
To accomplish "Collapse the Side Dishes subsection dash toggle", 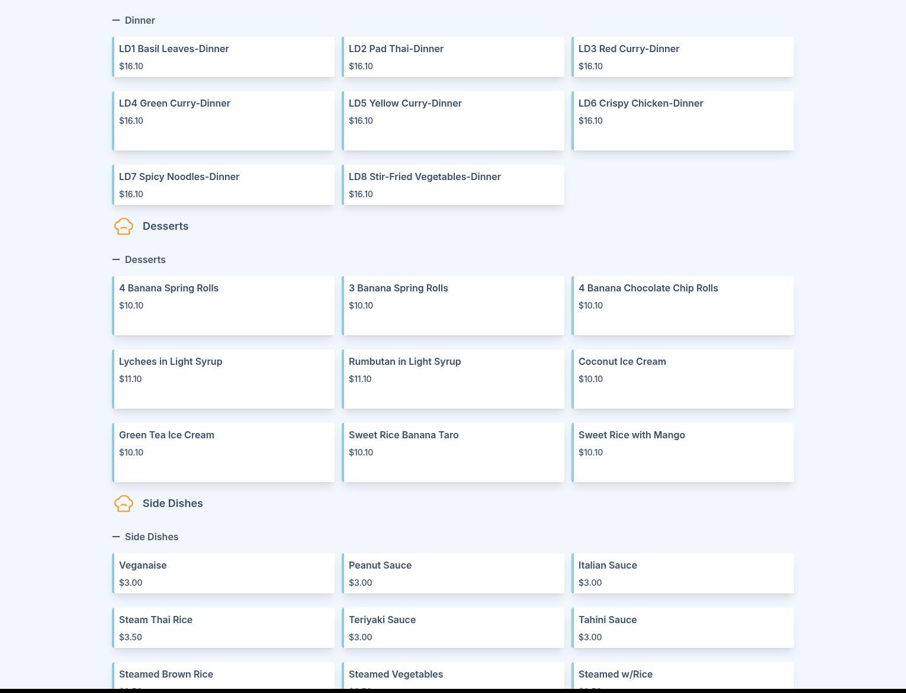I will 116,537.
